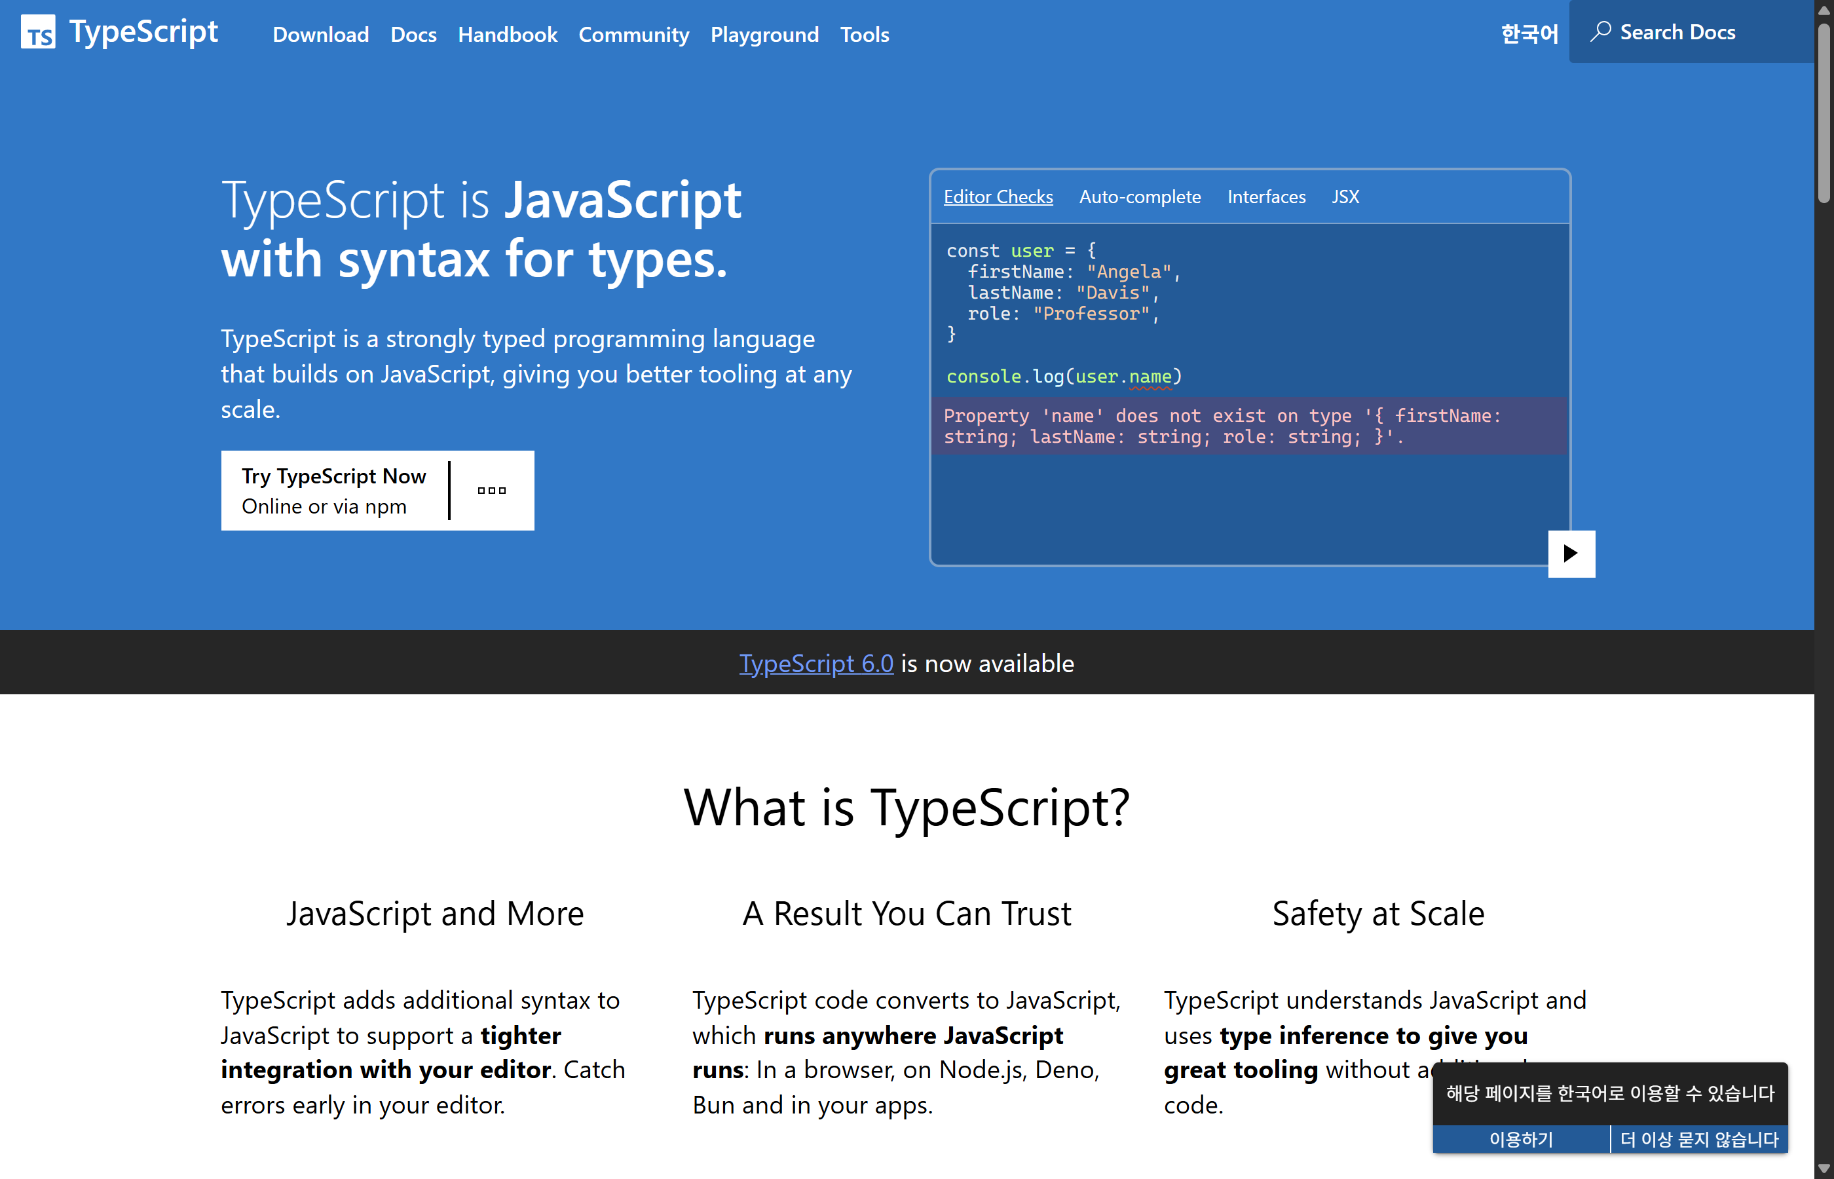Open the JSX example tab

[1345, 196]
